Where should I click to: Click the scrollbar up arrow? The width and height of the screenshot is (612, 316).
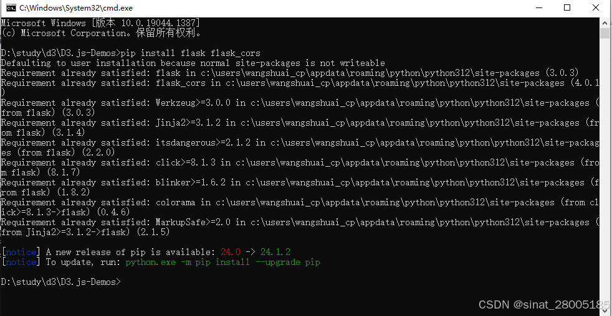click(x=605, y=22)
